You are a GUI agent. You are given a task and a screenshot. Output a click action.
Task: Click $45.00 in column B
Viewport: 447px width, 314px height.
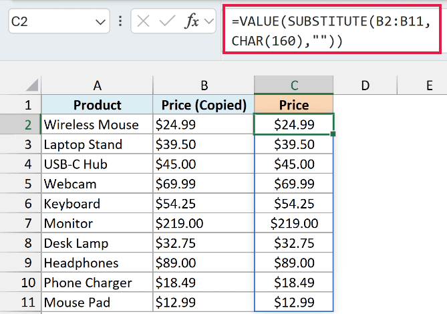point(204,164)
